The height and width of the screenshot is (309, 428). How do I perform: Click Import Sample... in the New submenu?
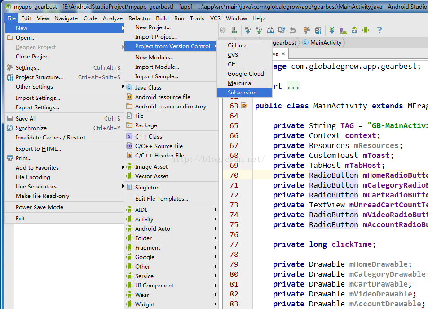click(172, 76)
